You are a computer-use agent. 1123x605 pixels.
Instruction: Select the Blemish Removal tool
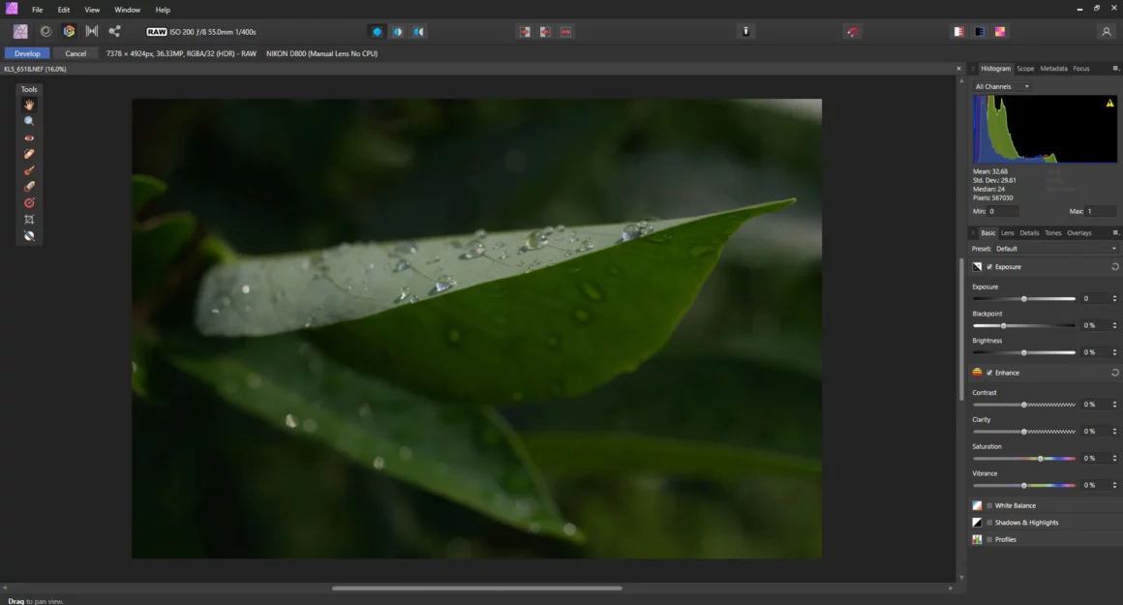click(29, 154)
